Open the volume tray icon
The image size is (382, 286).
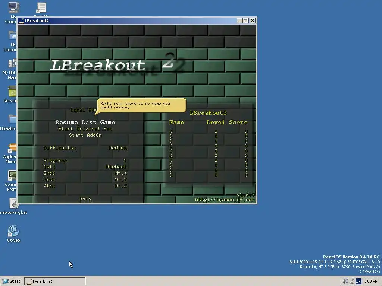(x=344, y=282)
